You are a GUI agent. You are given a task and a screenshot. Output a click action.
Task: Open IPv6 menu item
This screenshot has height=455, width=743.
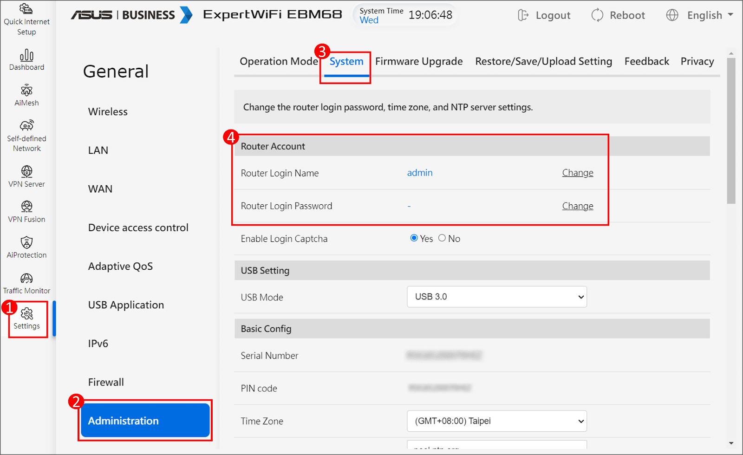coord(98,344)
